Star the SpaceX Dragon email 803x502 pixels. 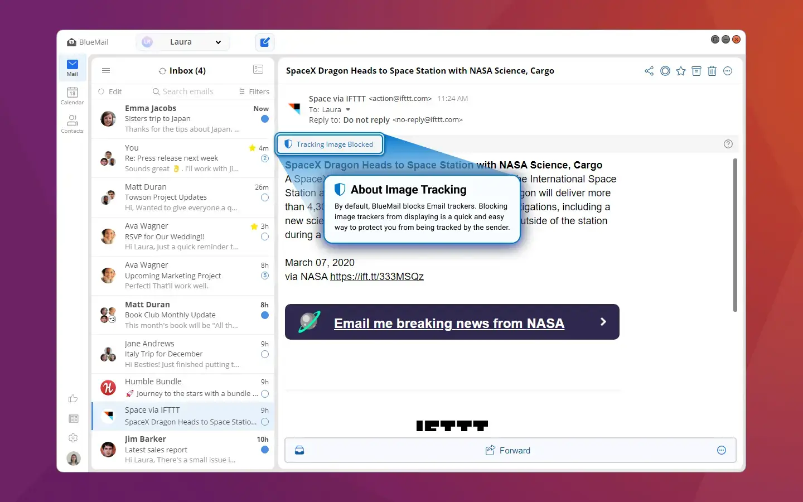click(681, 71)
